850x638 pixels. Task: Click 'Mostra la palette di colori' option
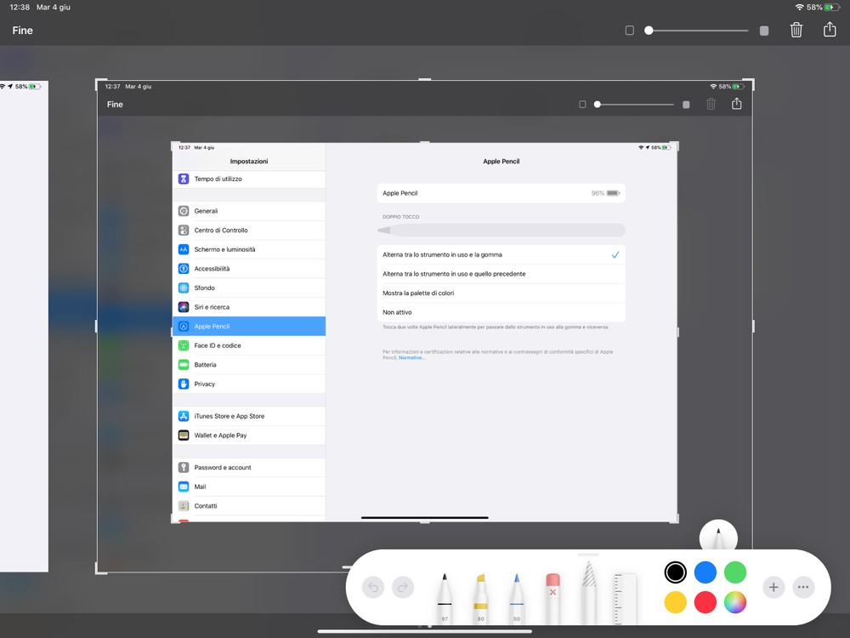[x=501, y=293]
